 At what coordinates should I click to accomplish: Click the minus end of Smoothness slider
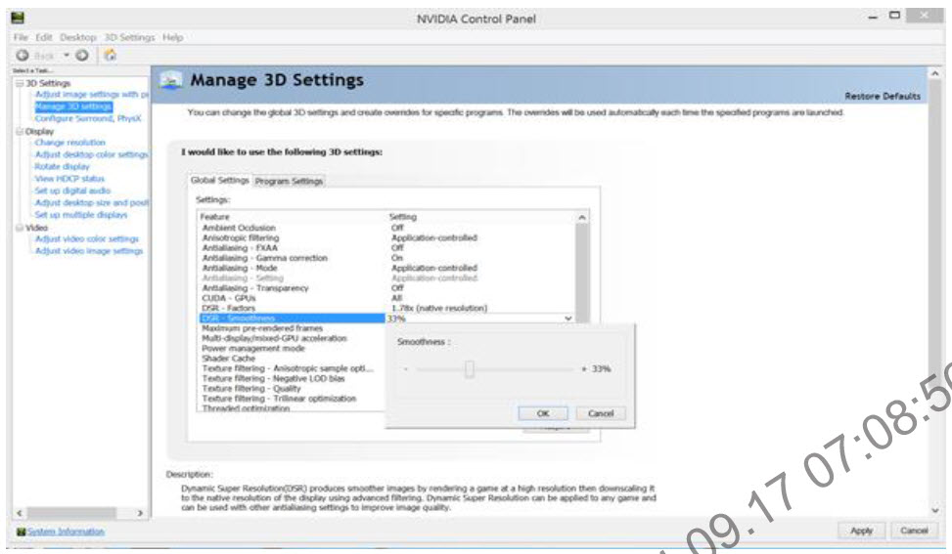point(406,368)
